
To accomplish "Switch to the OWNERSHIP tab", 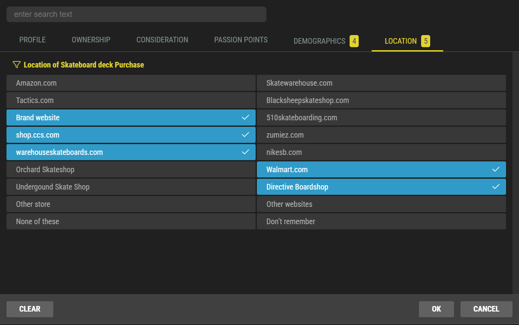I will (91, 40).
